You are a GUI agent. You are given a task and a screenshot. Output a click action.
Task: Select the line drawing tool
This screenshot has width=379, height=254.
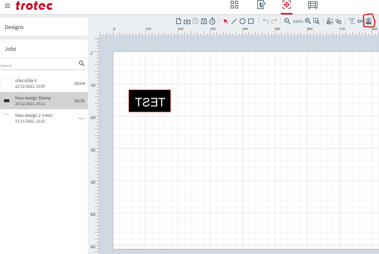pyautogui.click(x=234, y=21)
